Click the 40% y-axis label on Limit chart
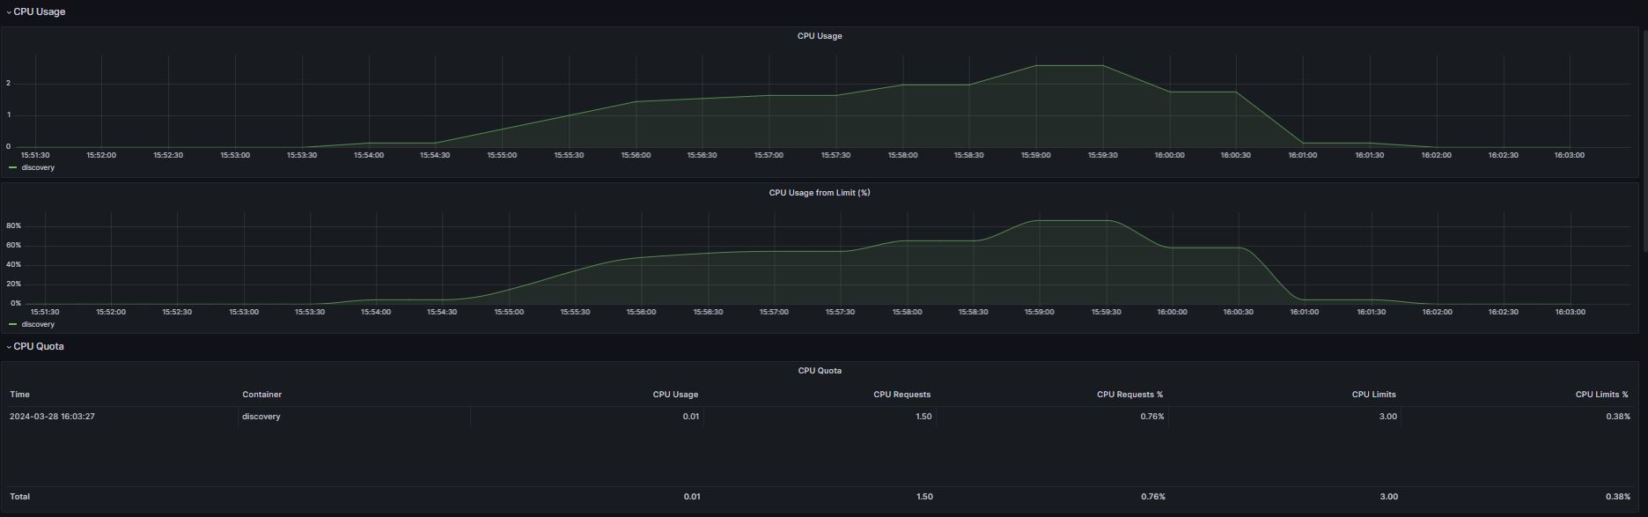1648x517 pixels. [13, 265]
